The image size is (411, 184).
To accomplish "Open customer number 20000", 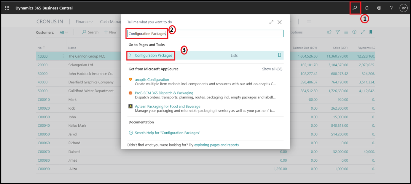I will click(42, 65).
